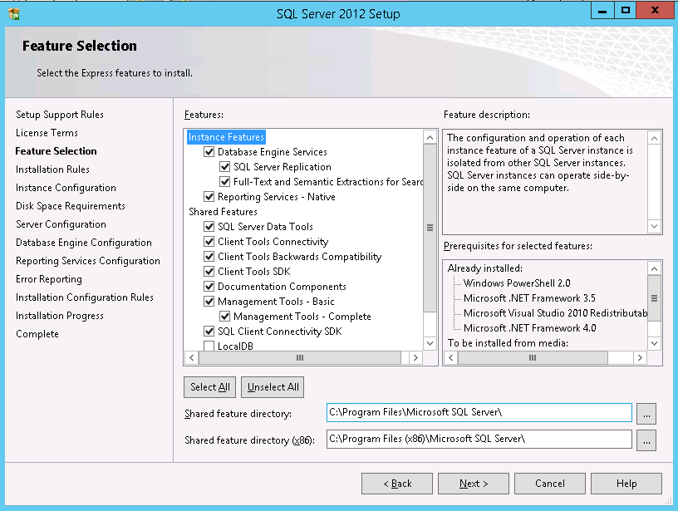Uncheck Reporting Services - Native
This screenshot has height=511, width=678.
[209, 197]
